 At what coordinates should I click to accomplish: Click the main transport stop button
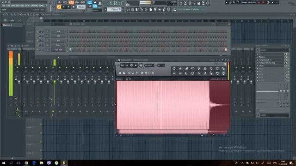pyautogui.click(x=68, y=7)
